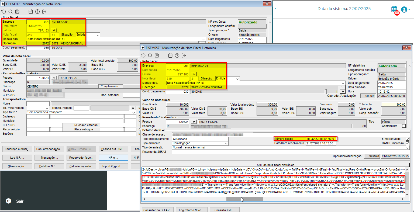
Task: Open the calendar icon with red 00 badge
Action: coord(394,9)
